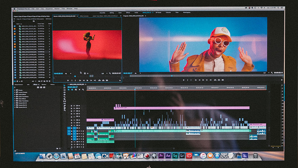
Task: Add marker in the Program monitor
Action: coord(184,80)
